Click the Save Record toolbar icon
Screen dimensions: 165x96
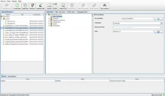[x=7, y=5]
